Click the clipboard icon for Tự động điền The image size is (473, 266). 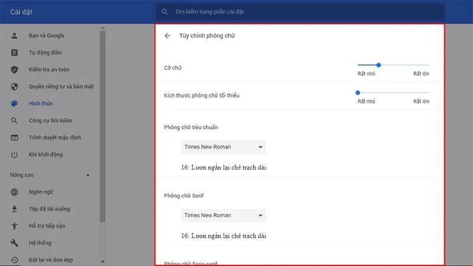14,53
